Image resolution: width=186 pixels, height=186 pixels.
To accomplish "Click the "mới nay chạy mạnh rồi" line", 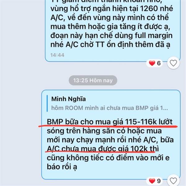I will point(110,140).
